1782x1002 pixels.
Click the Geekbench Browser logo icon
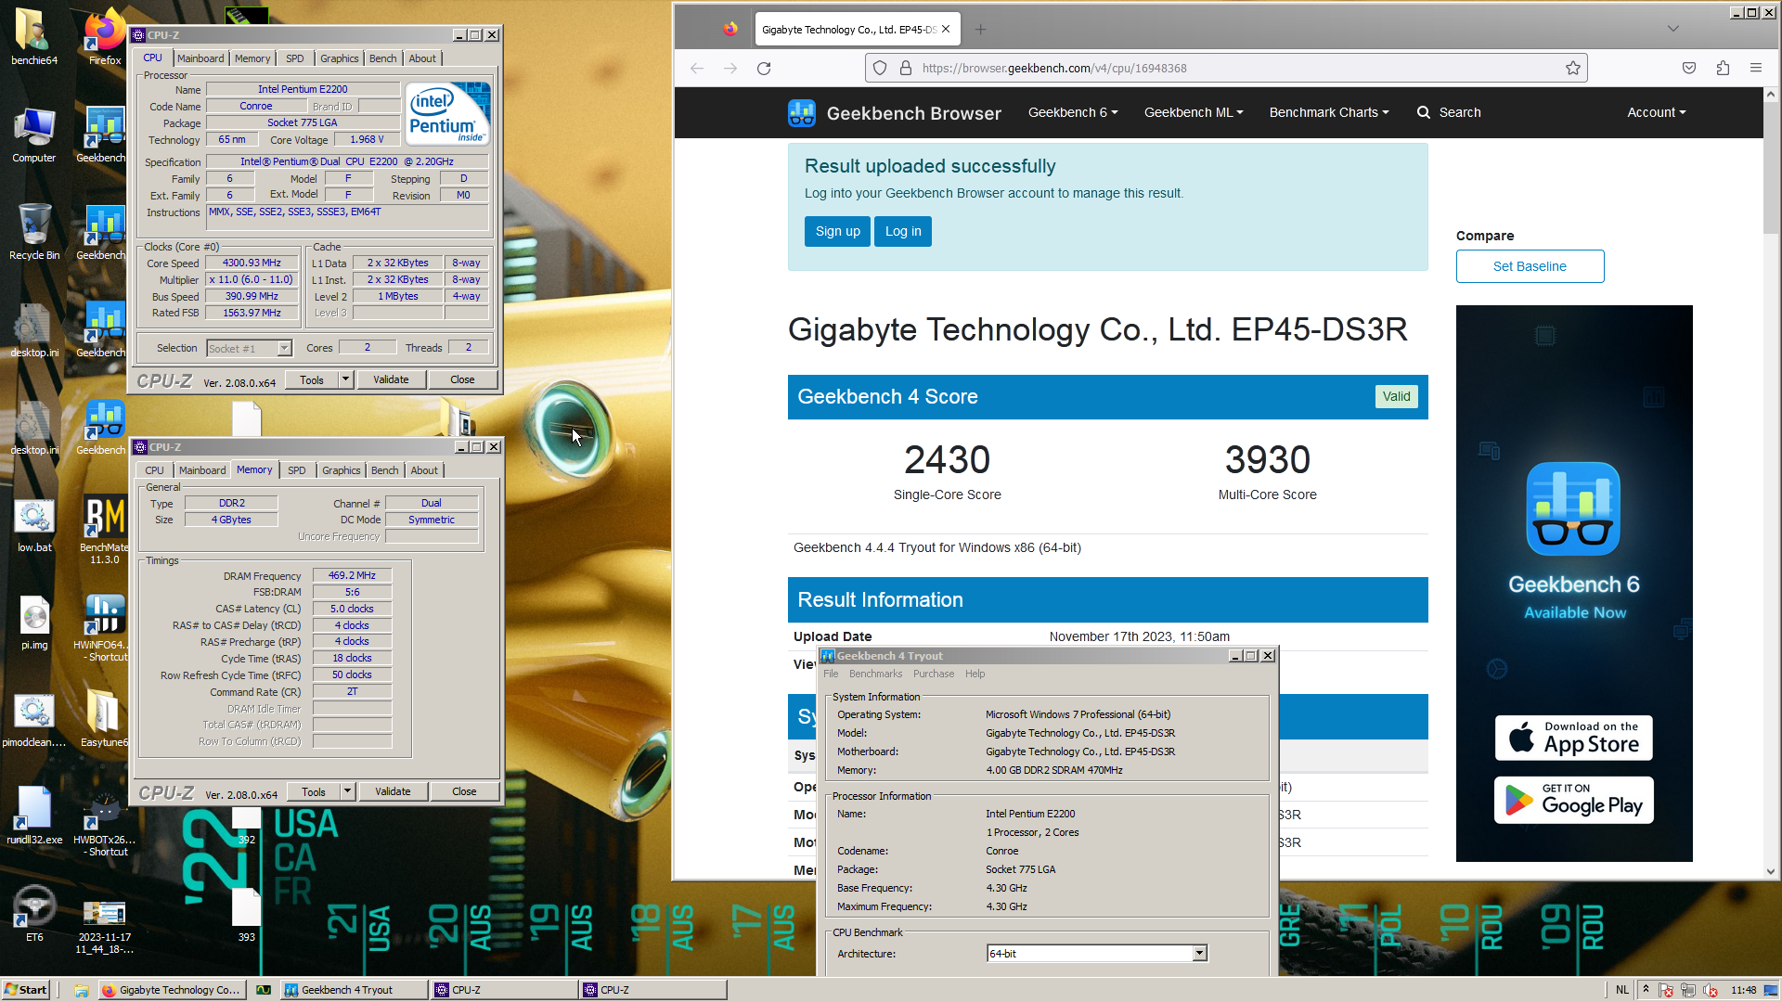[x=801, y=113]
